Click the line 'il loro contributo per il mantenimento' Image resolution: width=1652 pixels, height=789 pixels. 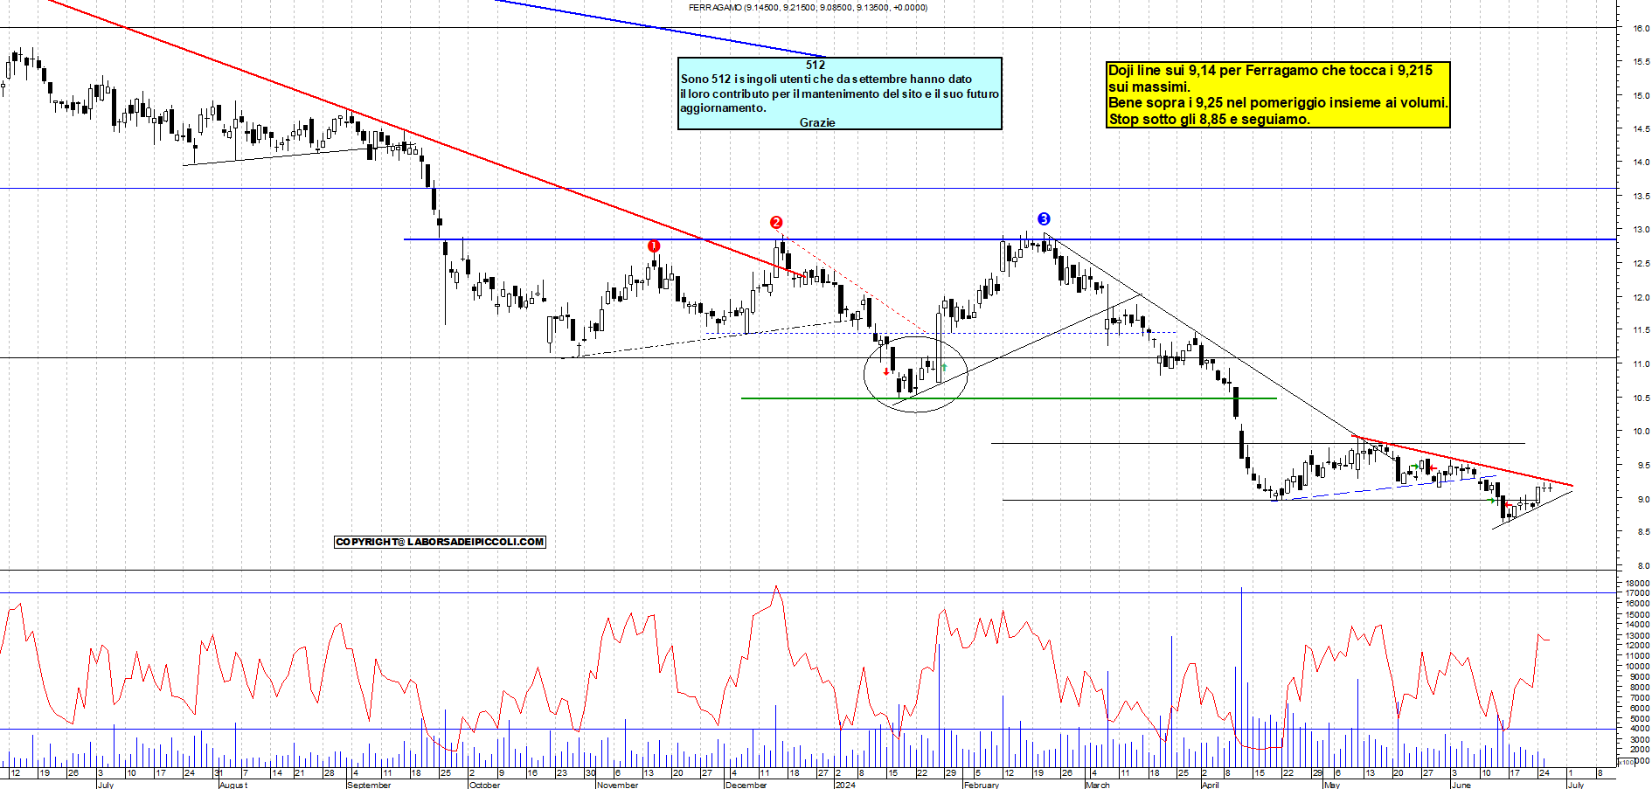tap(839, 93)
